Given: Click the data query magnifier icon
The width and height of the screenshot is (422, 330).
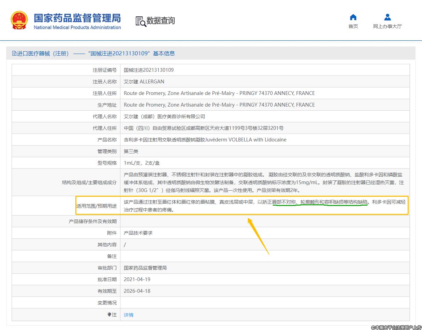Looking at the screenshot, I should pos(141,21).
